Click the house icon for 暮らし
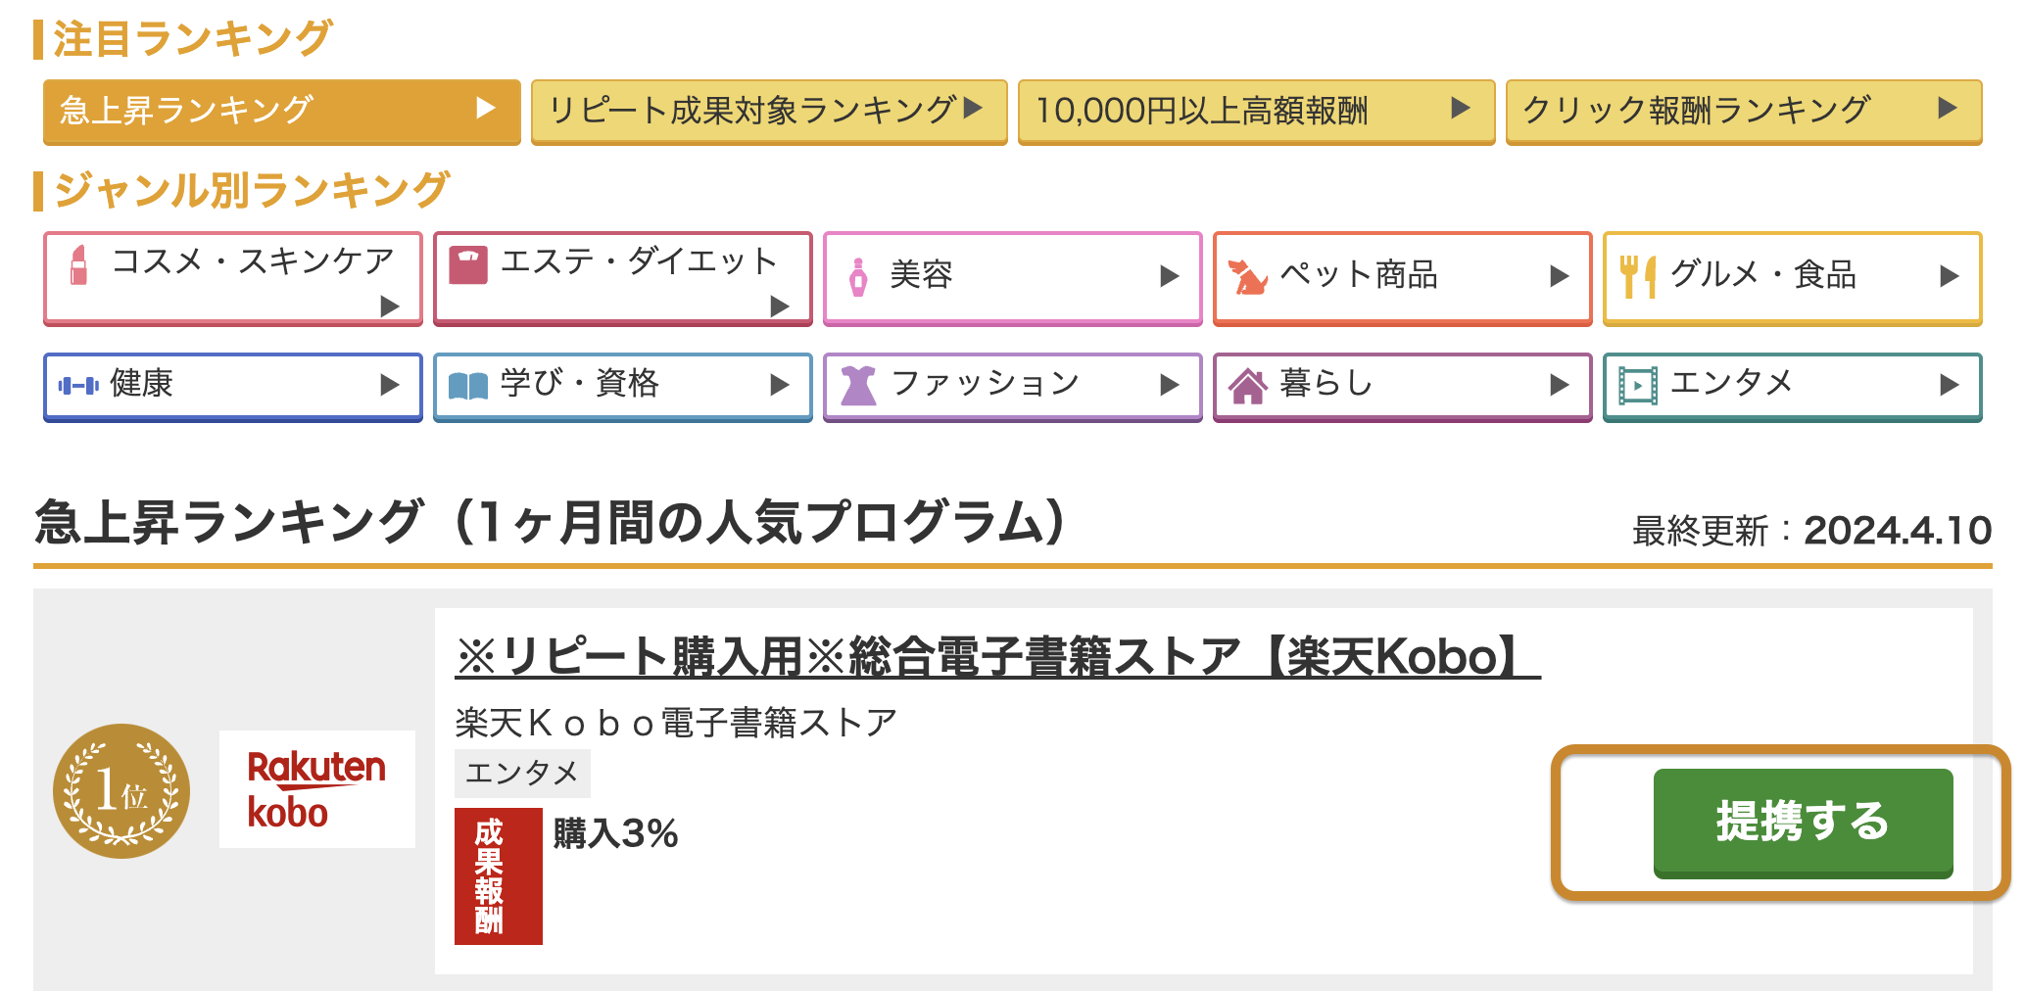2025x991 pixels. [1248, 386]
